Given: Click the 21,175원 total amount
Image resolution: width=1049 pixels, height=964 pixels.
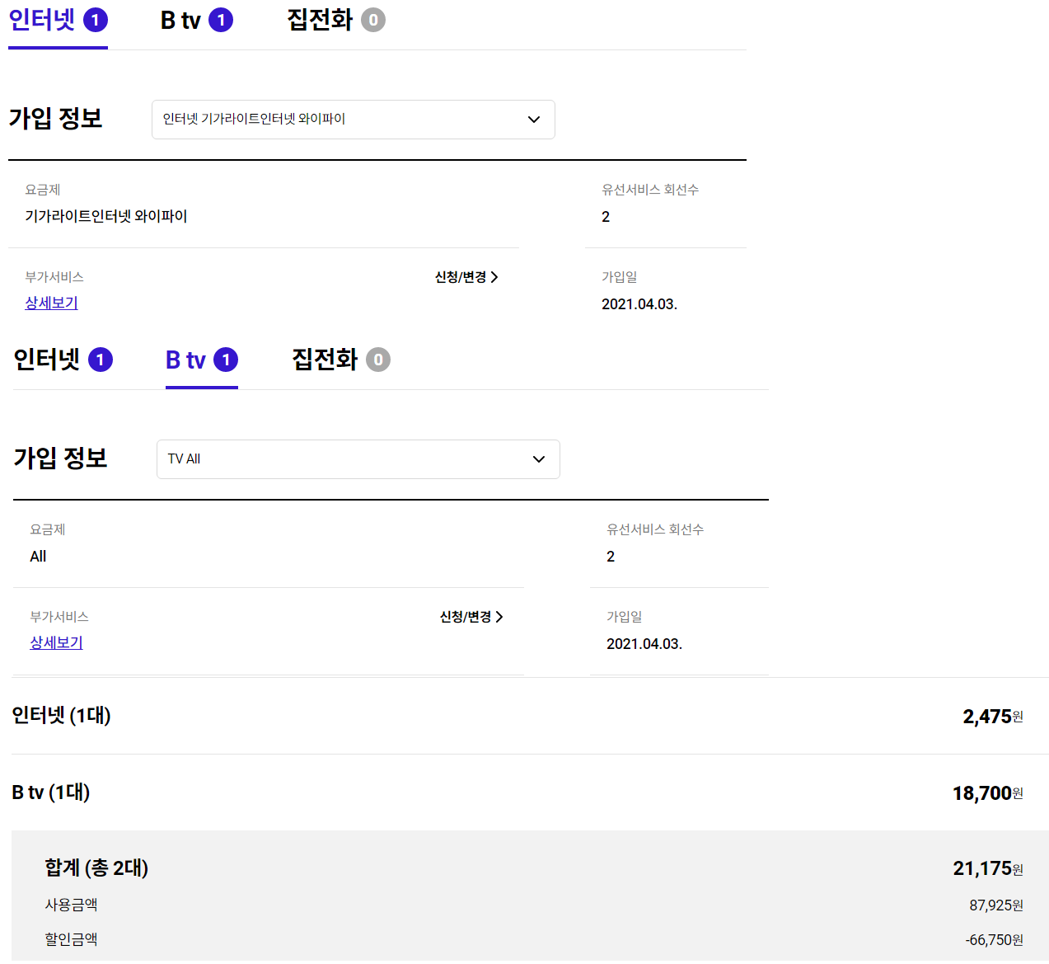Looking at the screenshot, I should click(x=988, y=868).
